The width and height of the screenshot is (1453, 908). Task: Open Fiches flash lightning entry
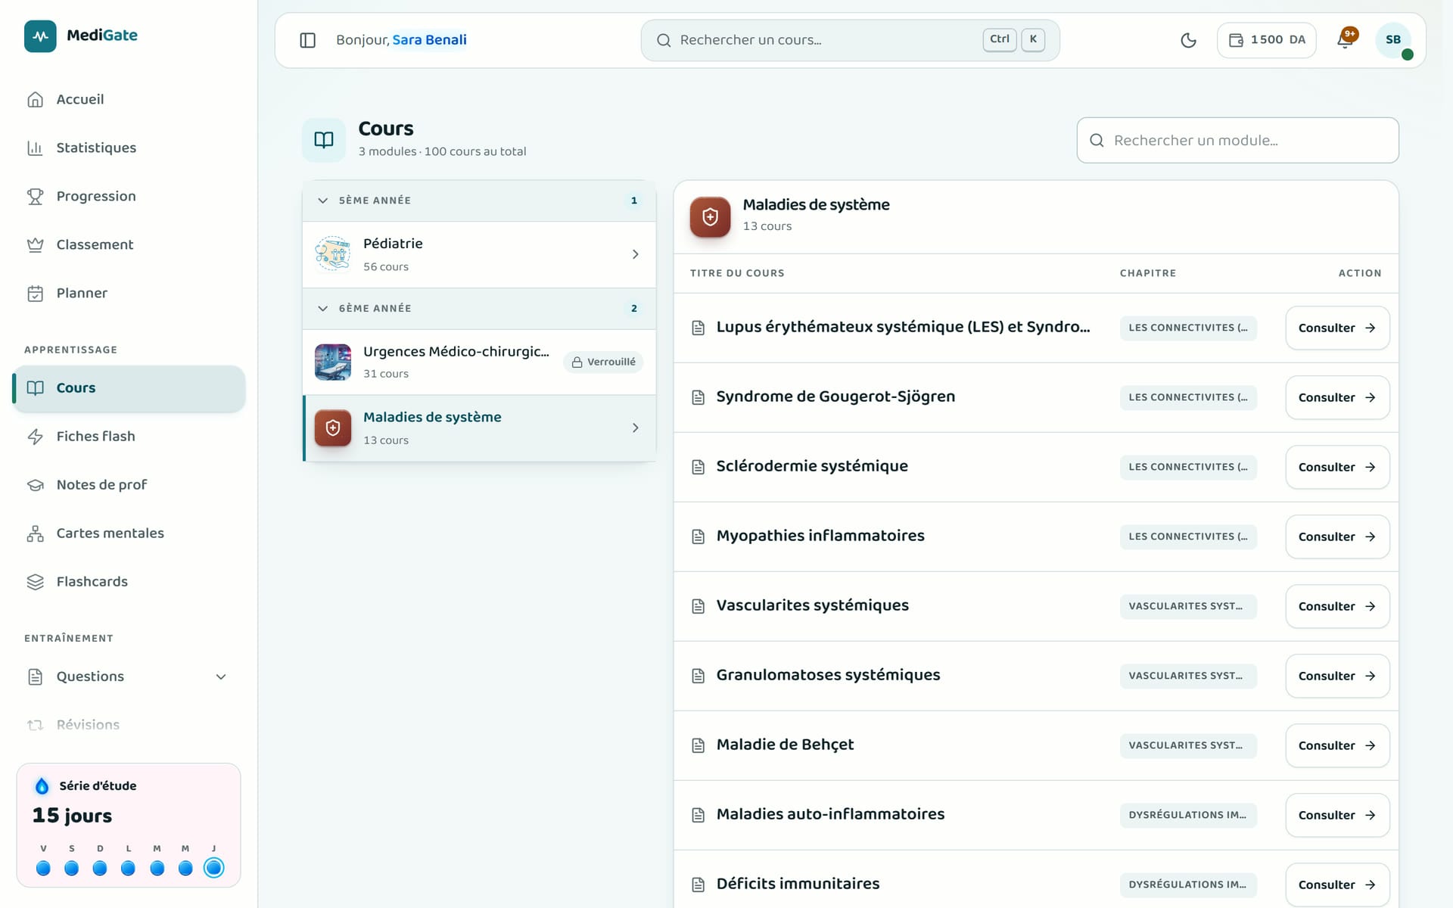click(129, 437)
